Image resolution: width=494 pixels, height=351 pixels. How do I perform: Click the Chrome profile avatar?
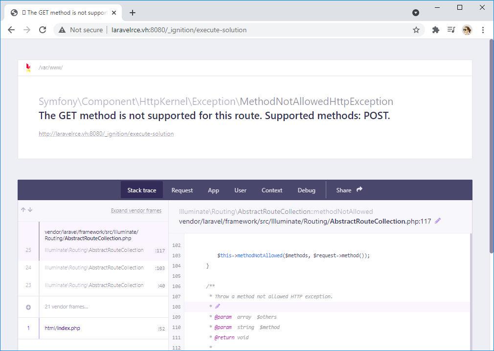pyautogui.click(x=467, y=30)
